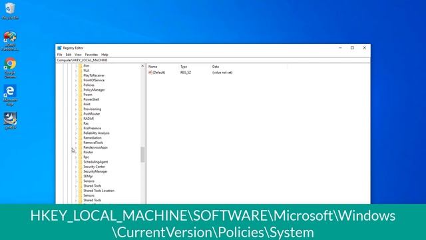The height and width of the screenshot is (240, 426).
Task: Click the Shared Tools Location folder icon
Action: click(x=80, y=191)
